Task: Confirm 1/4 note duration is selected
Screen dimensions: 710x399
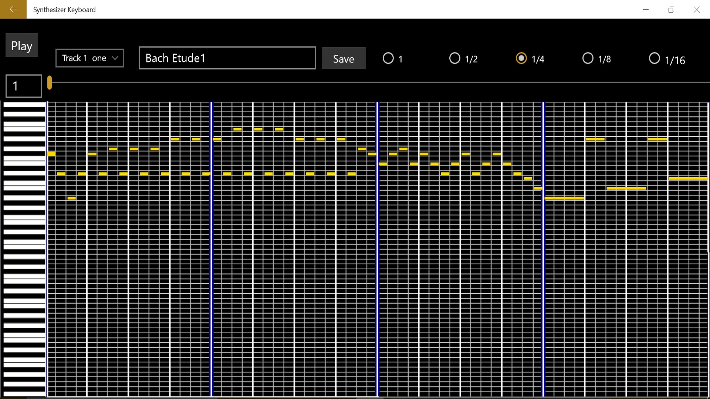Action: tap(521, 58)
